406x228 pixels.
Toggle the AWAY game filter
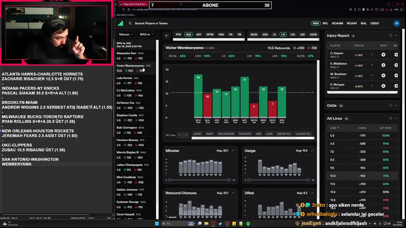pyautogui.click(x=210, y=134)
